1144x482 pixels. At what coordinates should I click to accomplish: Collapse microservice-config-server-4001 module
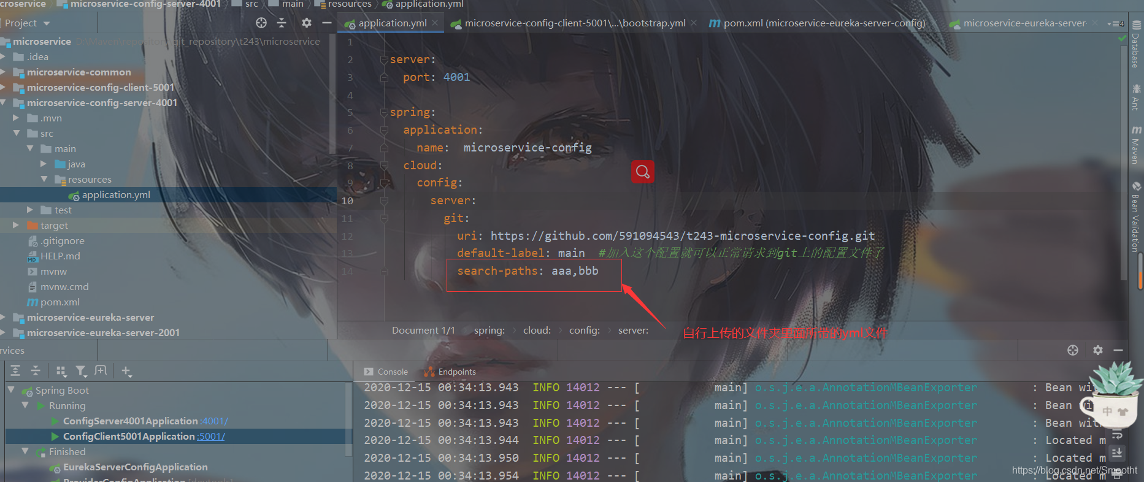tap(3, 102)
